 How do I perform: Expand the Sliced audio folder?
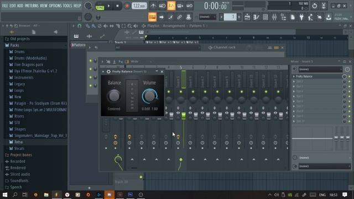click(x=20, y=174)
